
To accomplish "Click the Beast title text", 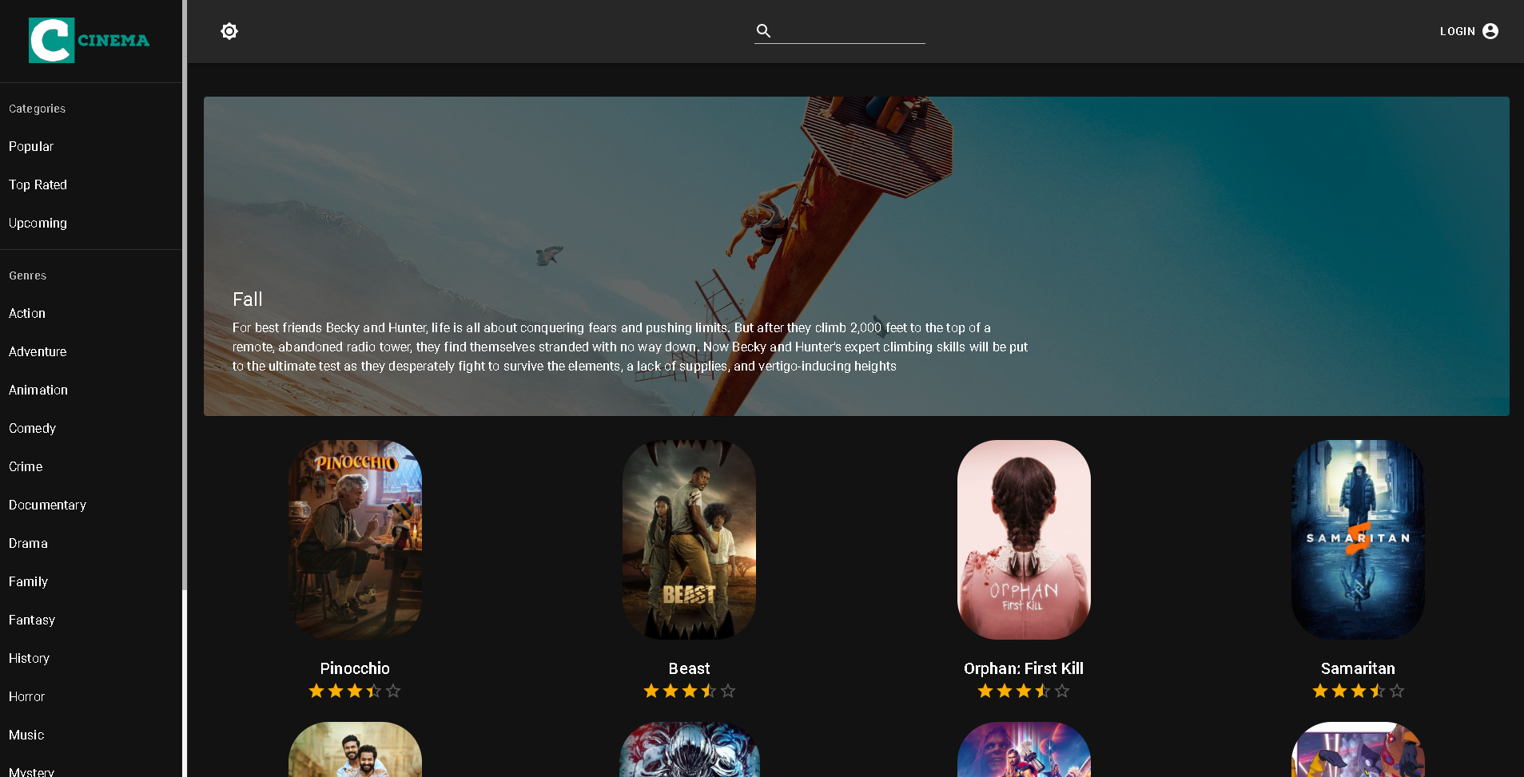I will tap(689, 668).
